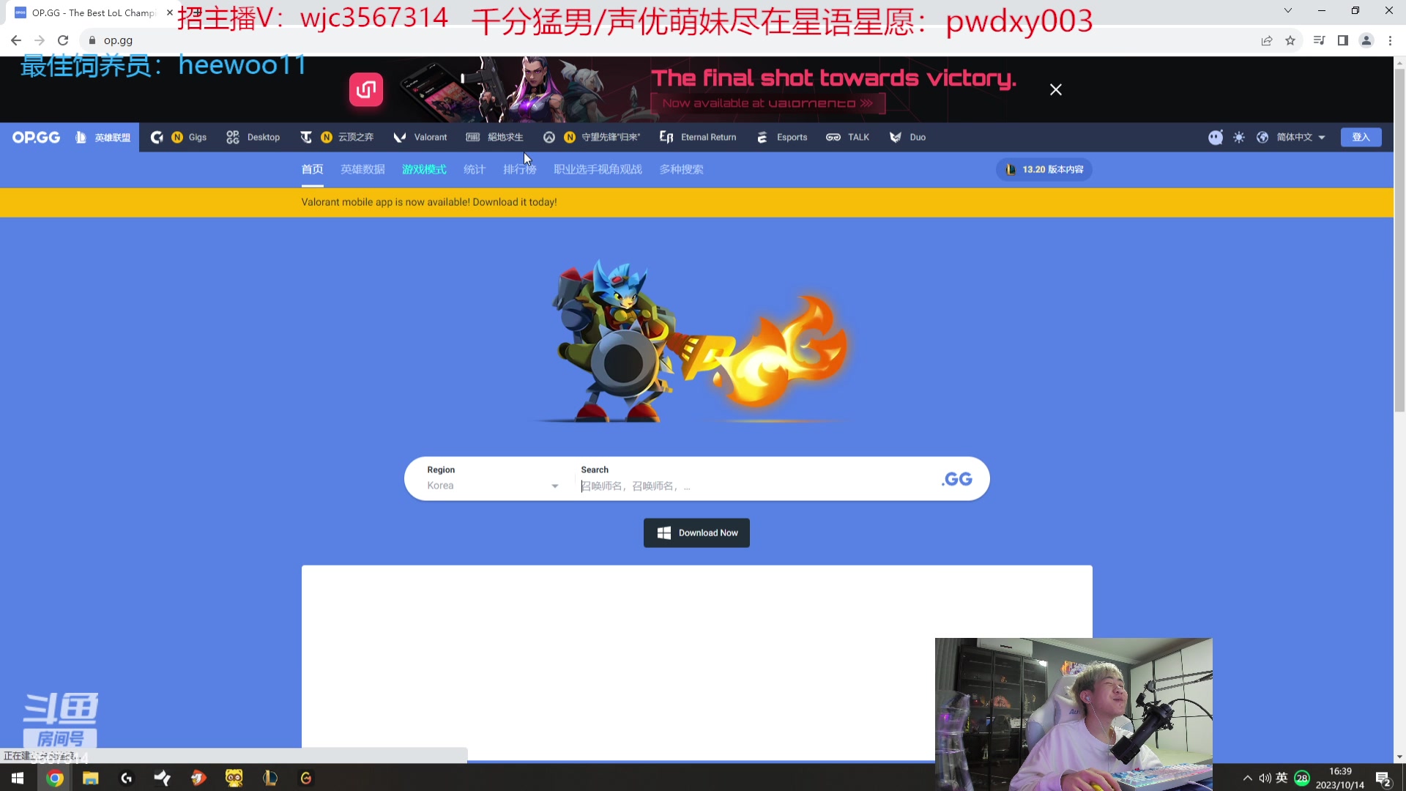Click the site lock icon in address bar
1406x791 pixels.
tap(92, 40)
